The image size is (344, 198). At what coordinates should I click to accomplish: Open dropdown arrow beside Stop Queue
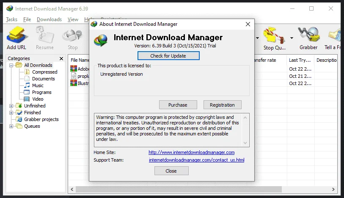pos(292,38)
